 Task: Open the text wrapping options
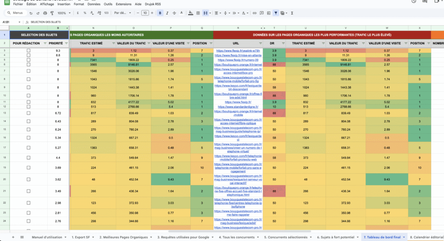235,13
